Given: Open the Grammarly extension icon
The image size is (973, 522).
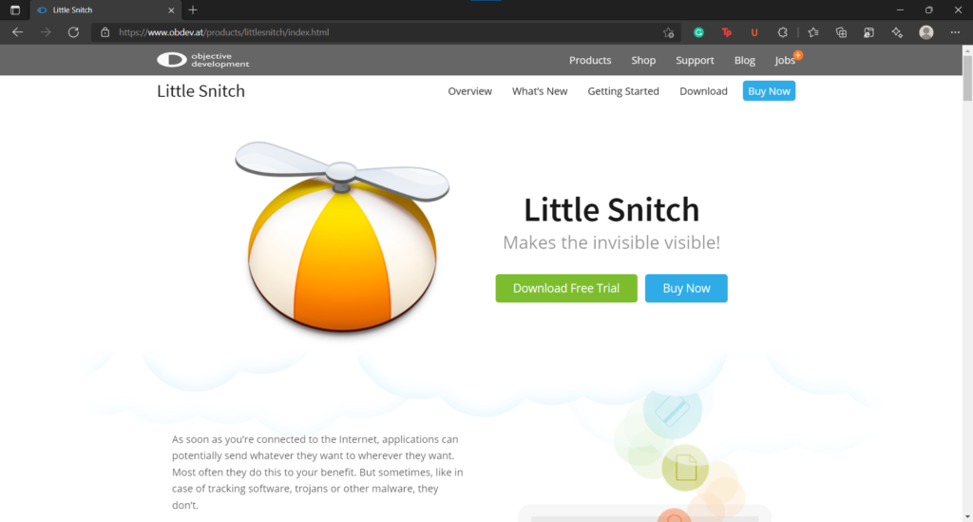Looking at the screenshot, I should click(x=698, y=32).
